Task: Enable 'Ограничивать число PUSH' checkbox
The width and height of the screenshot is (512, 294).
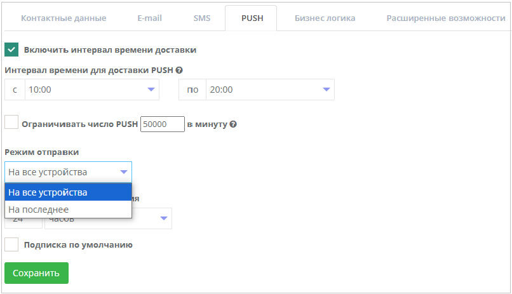Action: tap(11, 123)
